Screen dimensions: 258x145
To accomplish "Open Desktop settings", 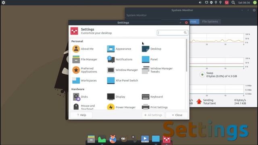I will [152, 49].
